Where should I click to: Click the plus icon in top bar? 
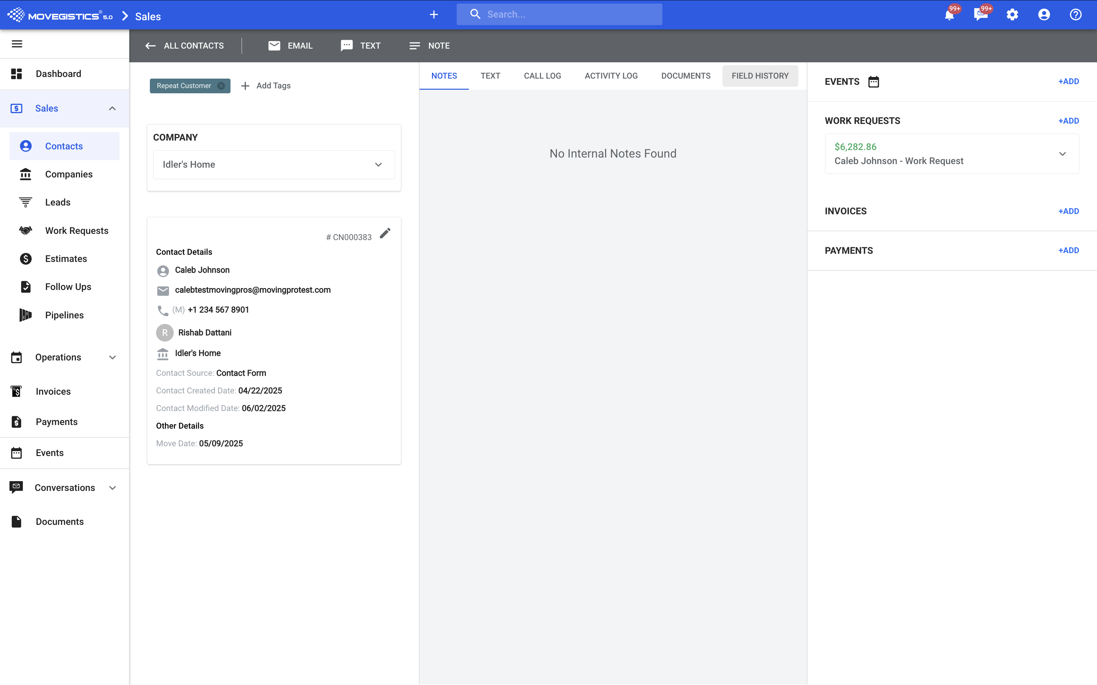pos(434,15)
